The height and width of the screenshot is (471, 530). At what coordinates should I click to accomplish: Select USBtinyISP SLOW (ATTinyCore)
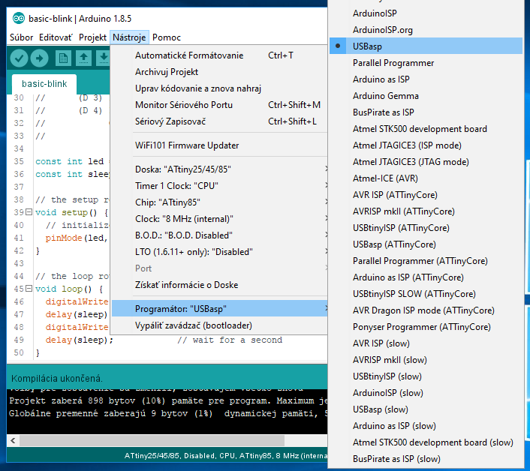(x=426, y=294)
